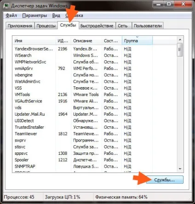Select the wmiApSrv service
Screen dimensions: 195x204
point(95,68)
